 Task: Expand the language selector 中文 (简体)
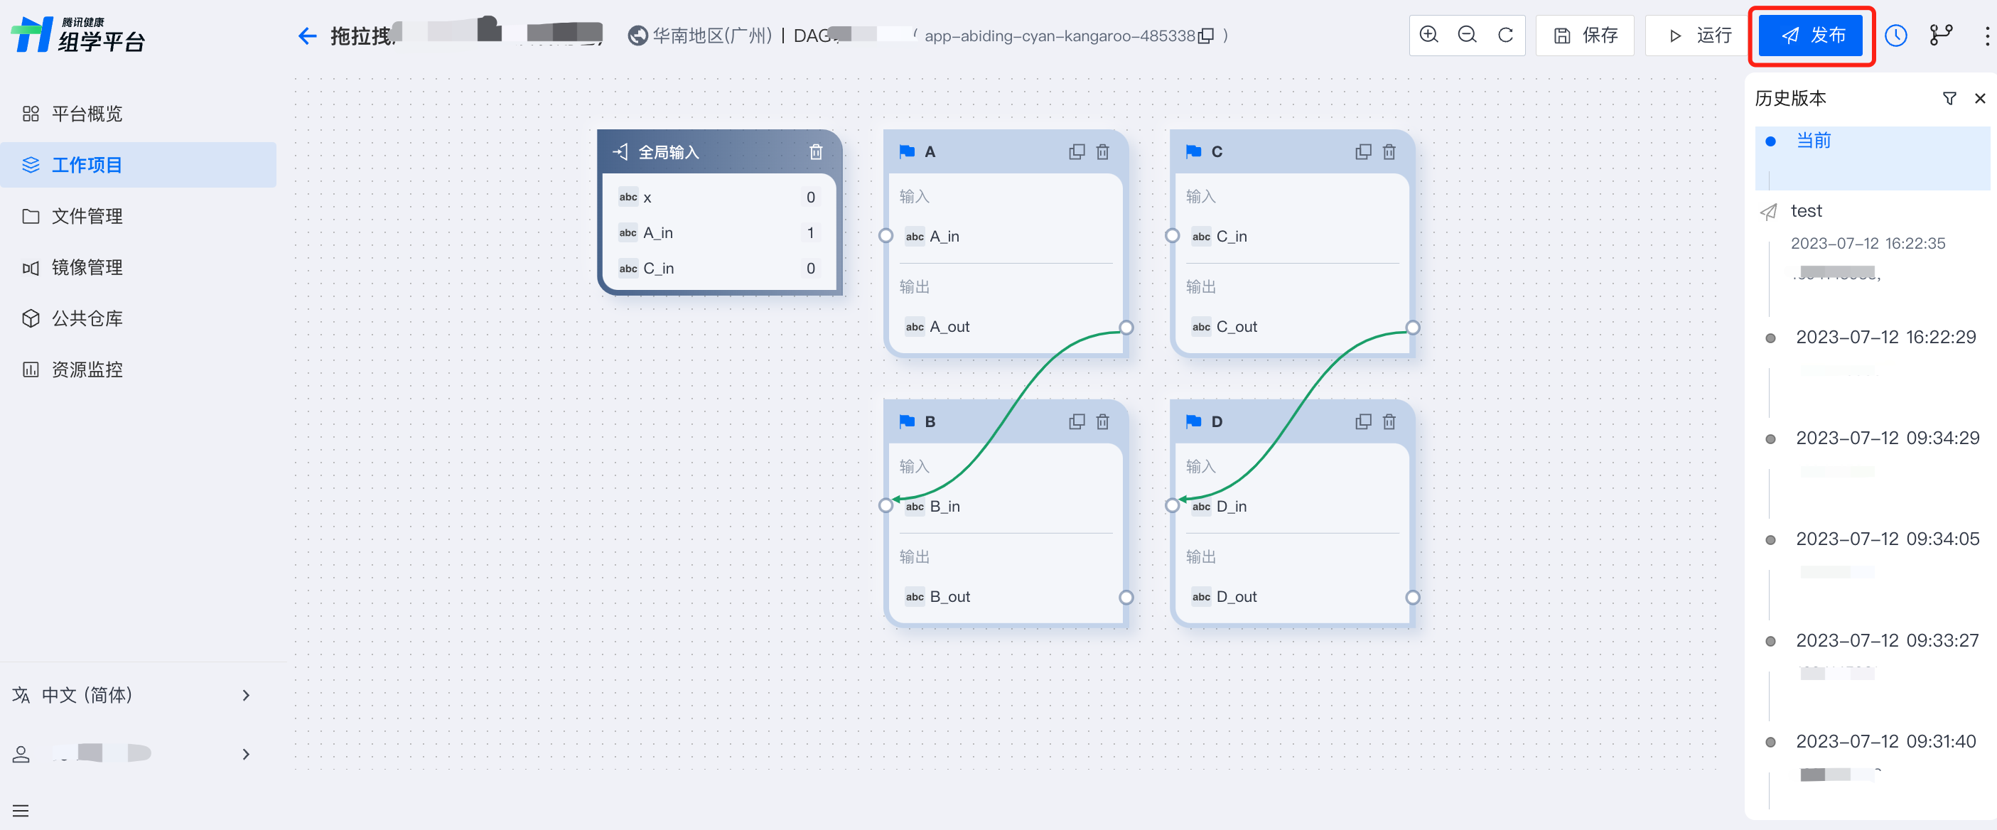[x=131, y=695]
